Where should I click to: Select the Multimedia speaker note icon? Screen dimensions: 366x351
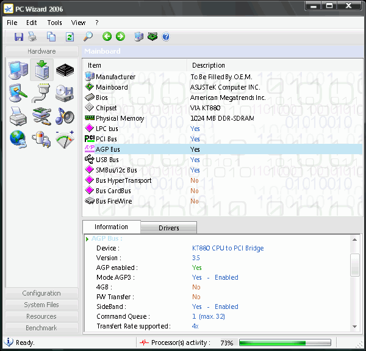65,116
